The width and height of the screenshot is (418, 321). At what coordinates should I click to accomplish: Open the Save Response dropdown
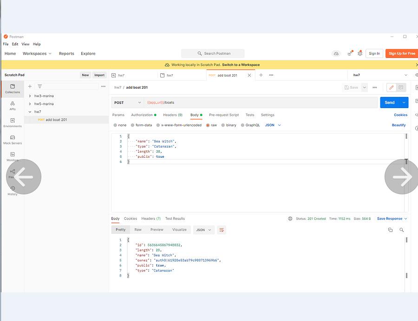(392, 218)
